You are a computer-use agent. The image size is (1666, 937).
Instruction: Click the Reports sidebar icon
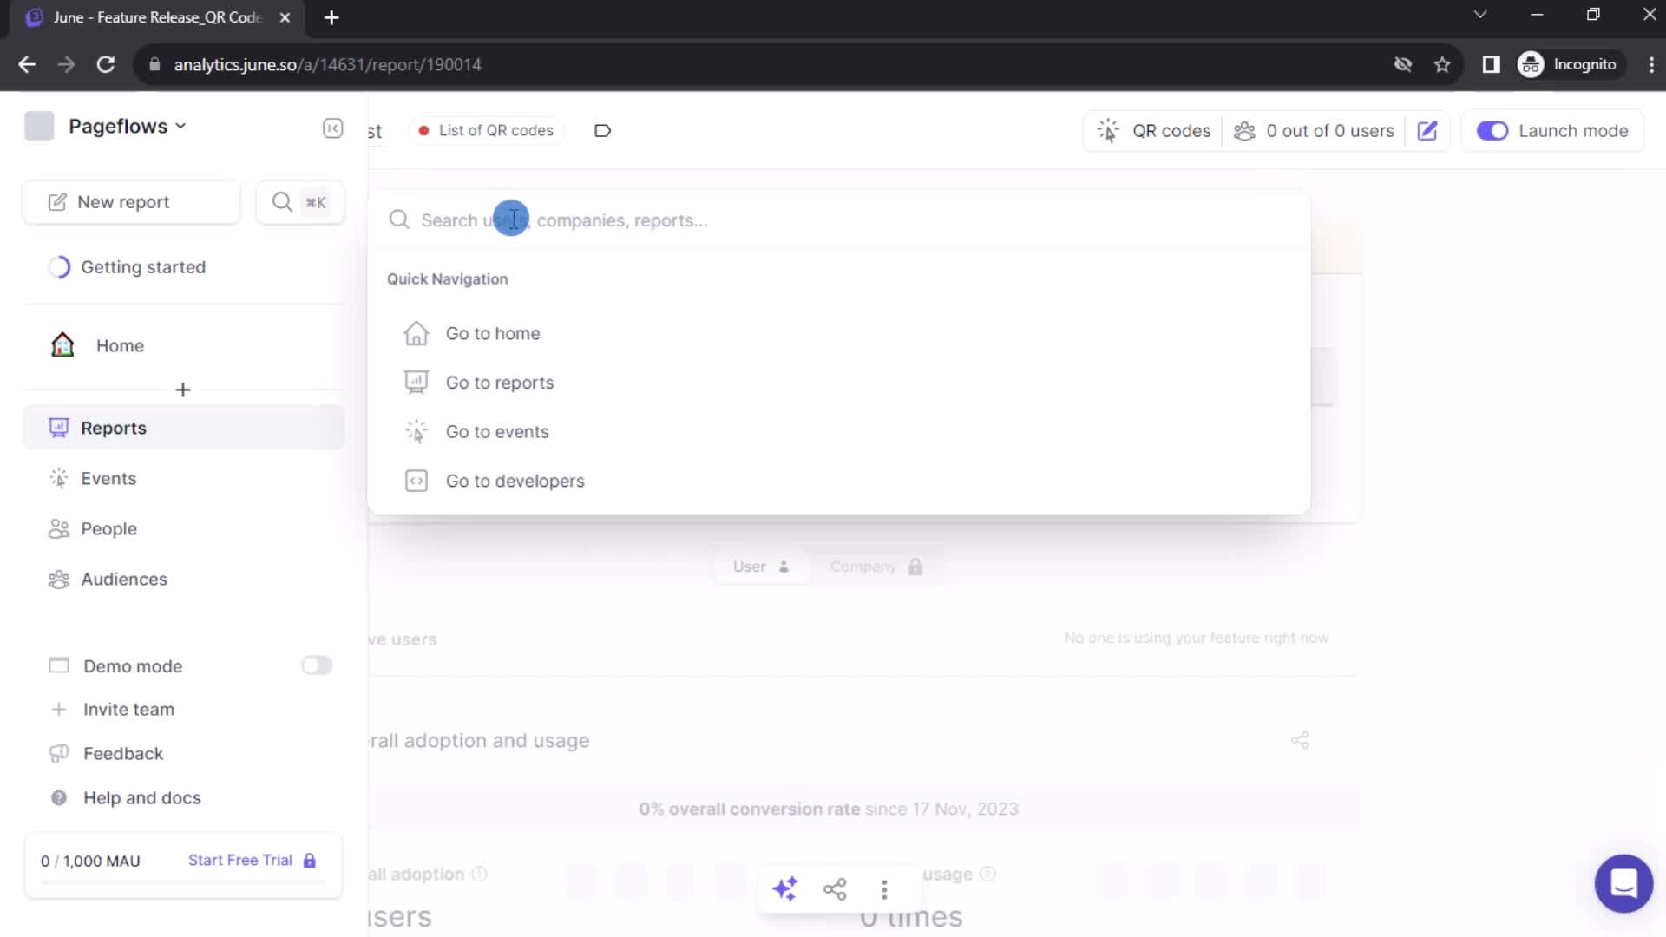(x=58, y=427)
